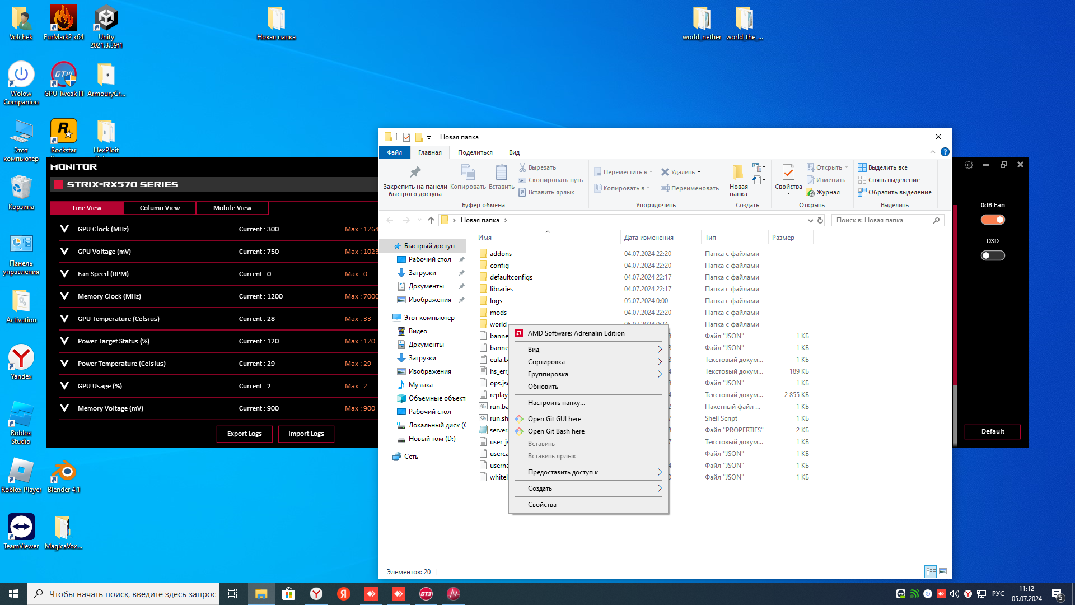Click Windows taskbar search box
The height and width of the screenshot is (605, 1075).
124,594
